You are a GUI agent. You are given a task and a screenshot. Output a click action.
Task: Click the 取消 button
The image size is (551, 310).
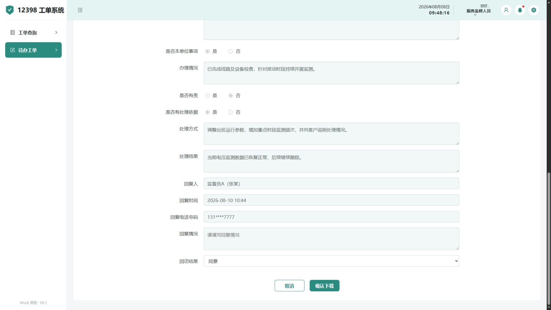(289, 286)
